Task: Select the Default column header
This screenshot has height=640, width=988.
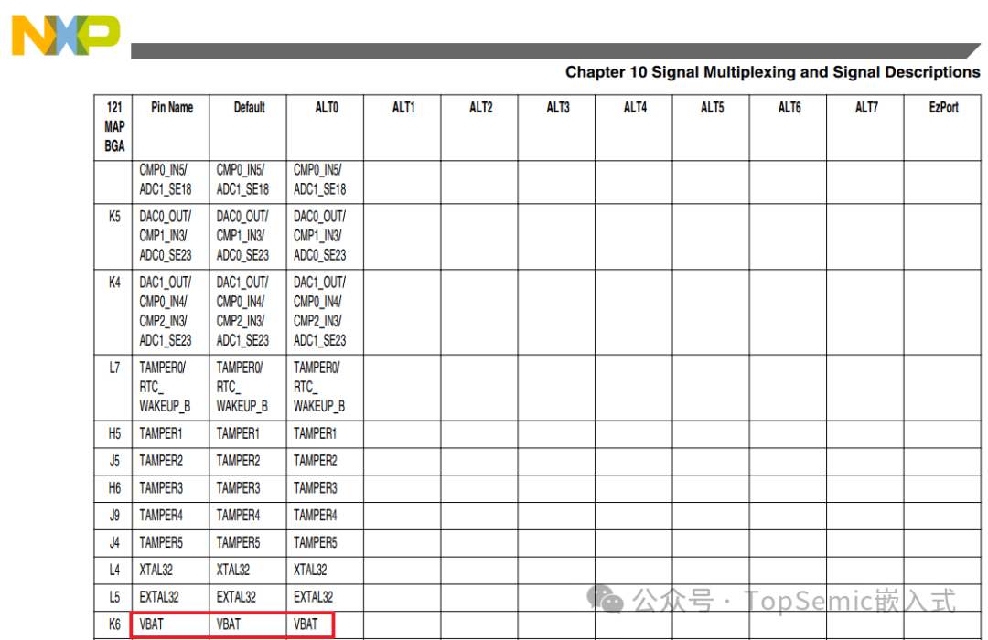Action: click(249, 108)
